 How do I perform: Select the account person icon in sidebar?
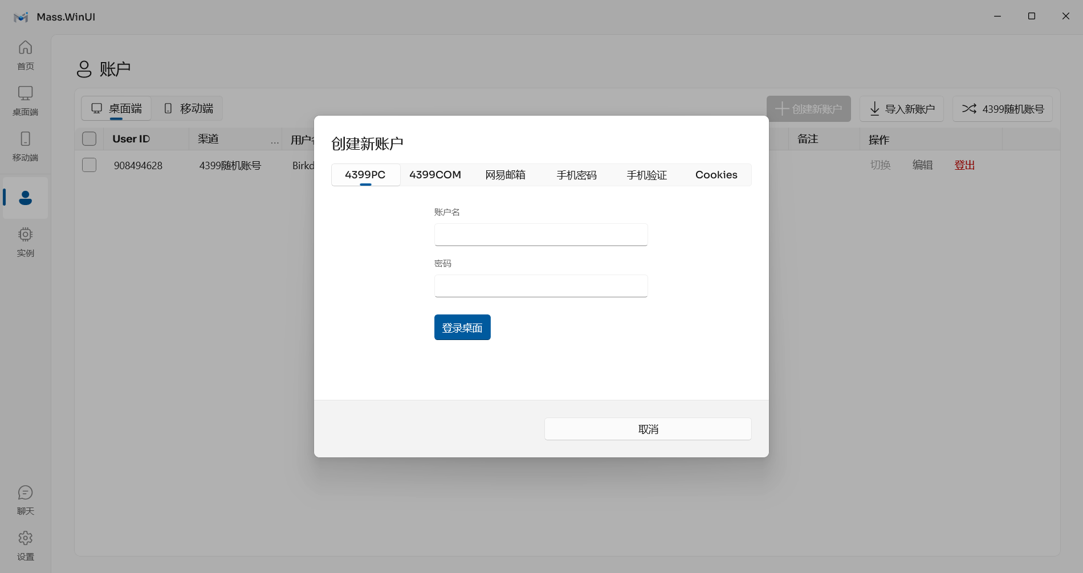pyautogui.click(x=26, y=198)
